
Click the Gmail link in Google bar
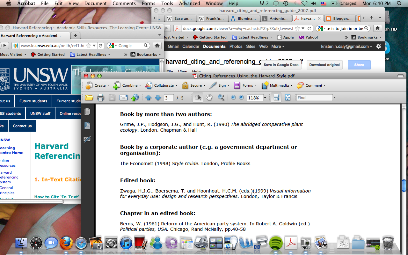[173, 46]
